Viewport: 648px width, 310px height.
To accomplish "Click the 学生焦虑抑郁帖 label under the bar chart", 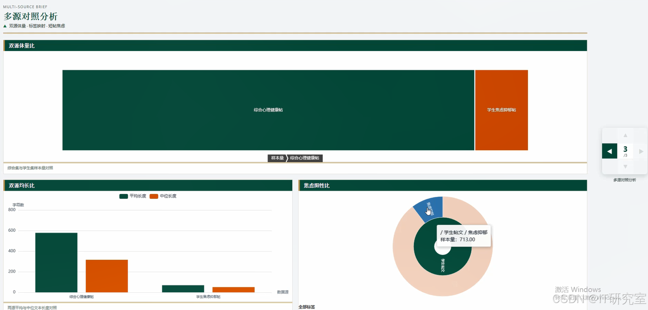I will point(208,297).
